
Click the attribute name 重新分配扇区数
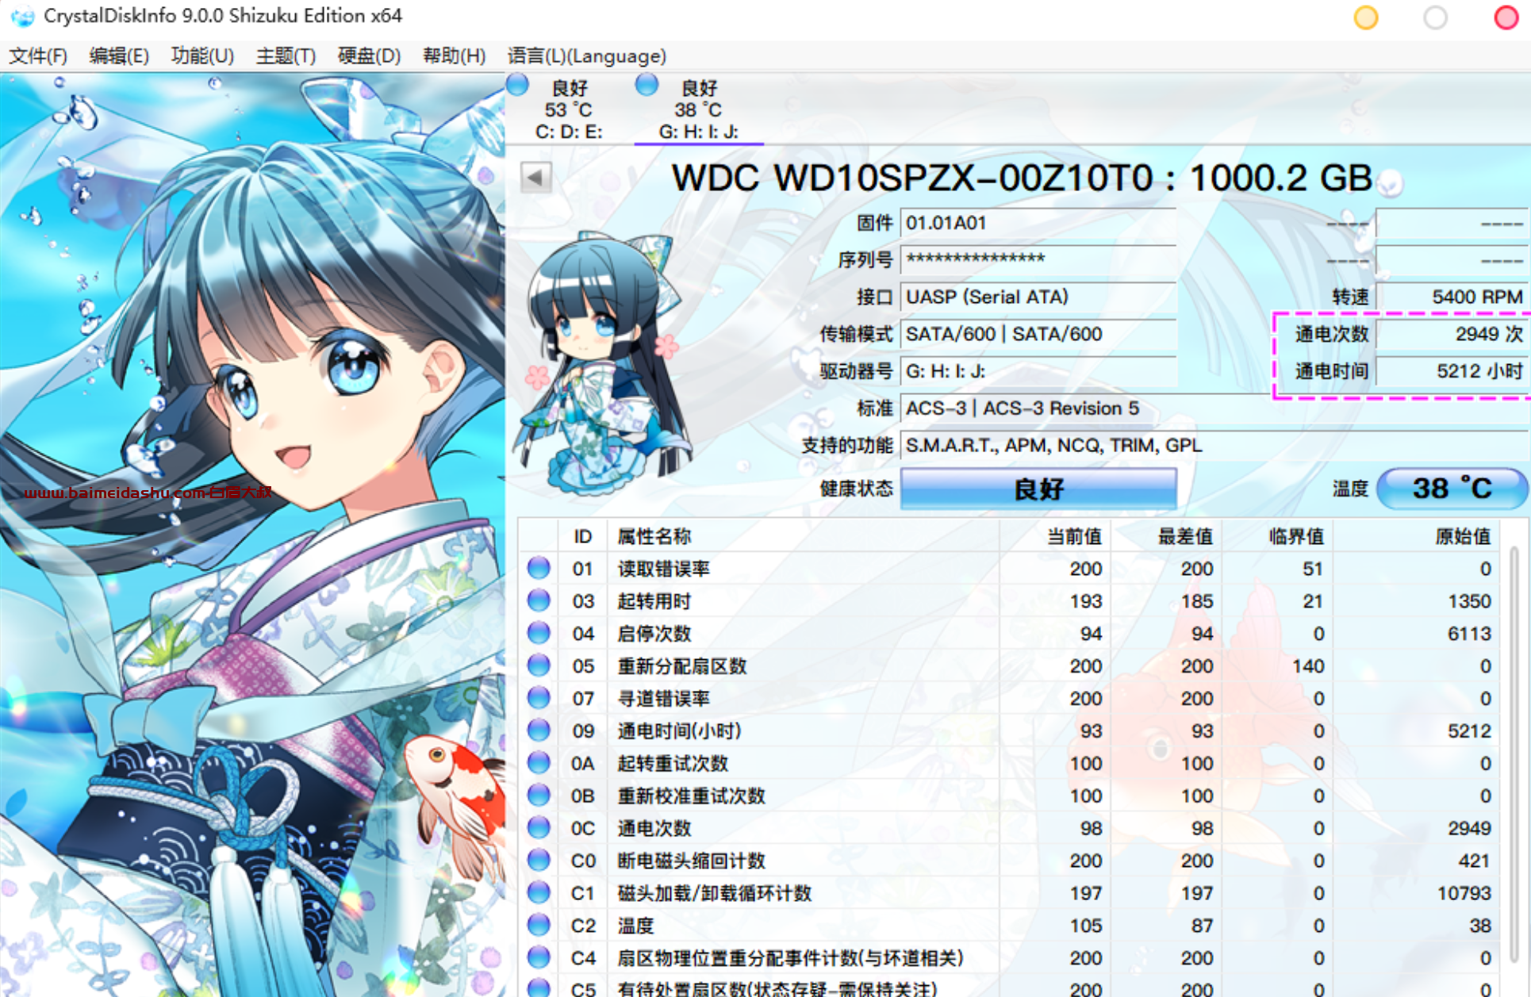point(682,666)
